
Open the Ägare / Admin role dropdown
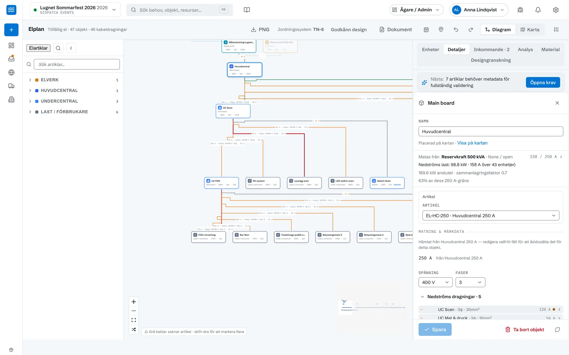pos(416,10)
